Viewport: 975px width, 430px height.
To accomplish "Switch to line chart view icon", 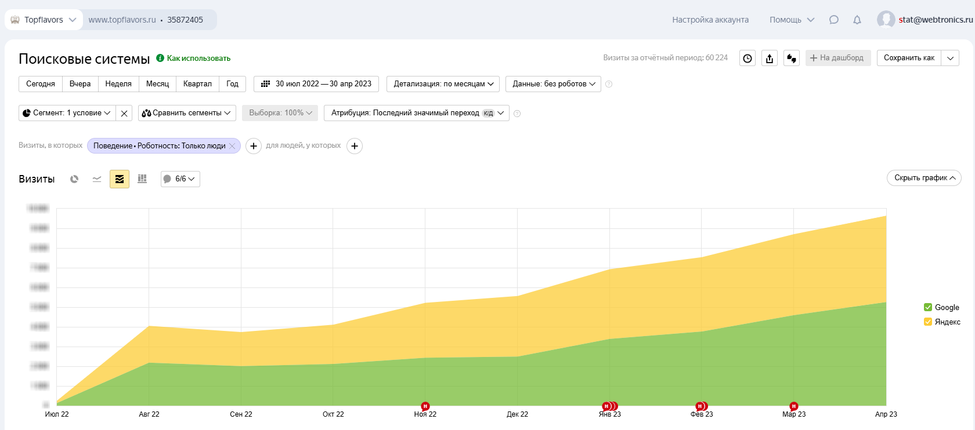I will (97, 179).
